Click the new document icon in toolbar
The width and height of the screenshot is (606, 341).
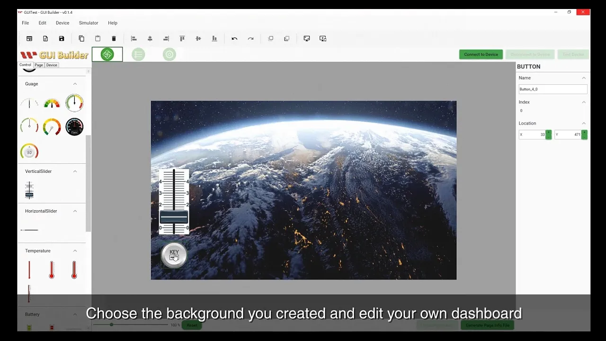[45, 38]
